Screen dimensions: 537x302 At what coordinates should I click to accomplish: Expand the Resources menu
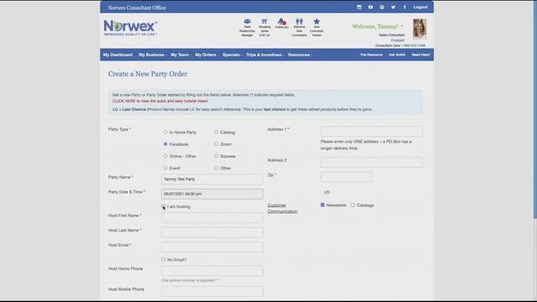pyautogui.click(x=300, y=55)
